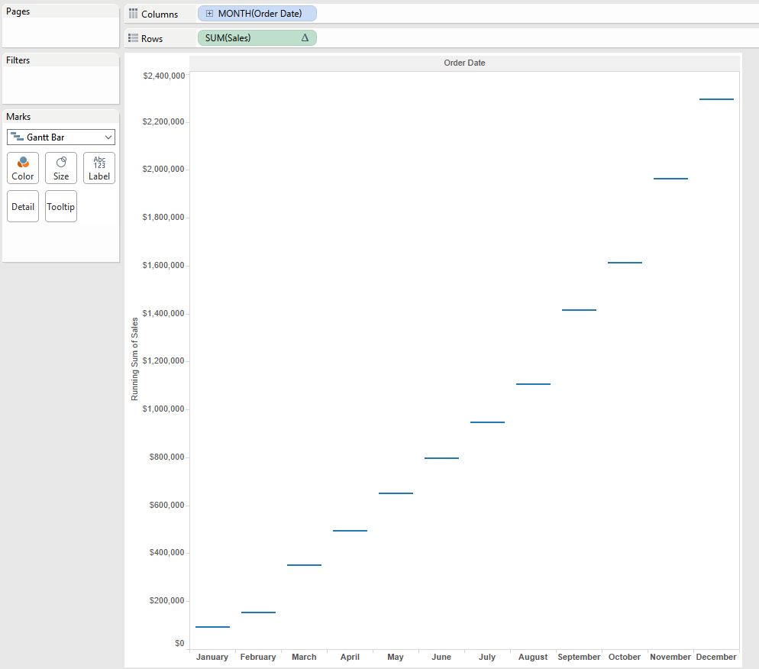759x669 pixels.
Task: Click the $600,000 axis tick label
Action: [x=167, y=505]
